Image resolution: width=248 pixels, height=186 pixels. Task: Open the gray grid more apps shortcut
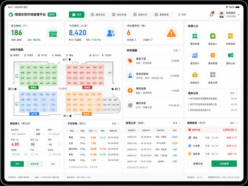pyautogui.click(x=213, y=75)
